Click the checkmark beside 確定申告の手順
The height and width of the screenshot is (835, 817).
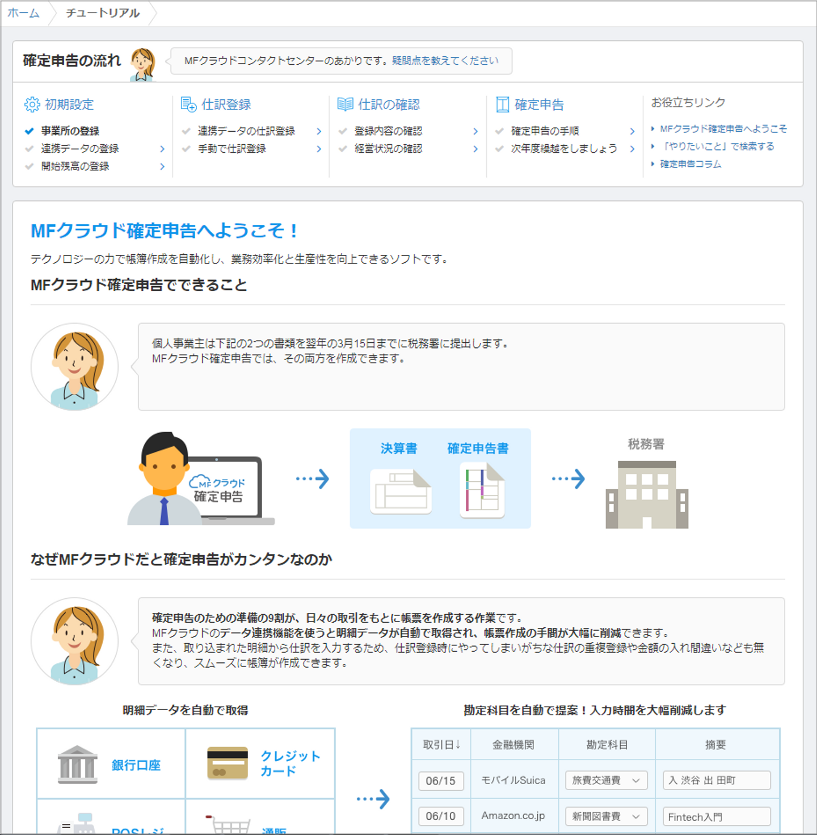point(499,131)
